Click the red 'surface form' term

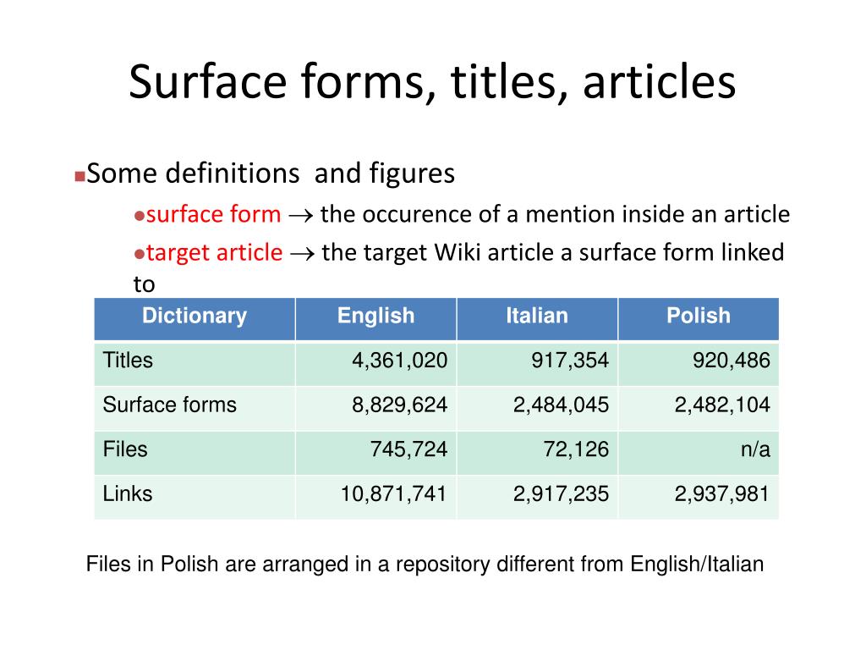(x=214, y=214)
